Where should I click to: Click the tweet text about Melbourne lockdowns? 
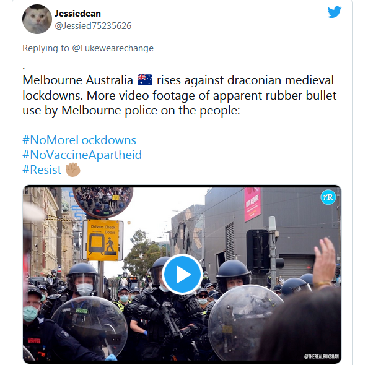pyautogui.click(x=180, y=95)
